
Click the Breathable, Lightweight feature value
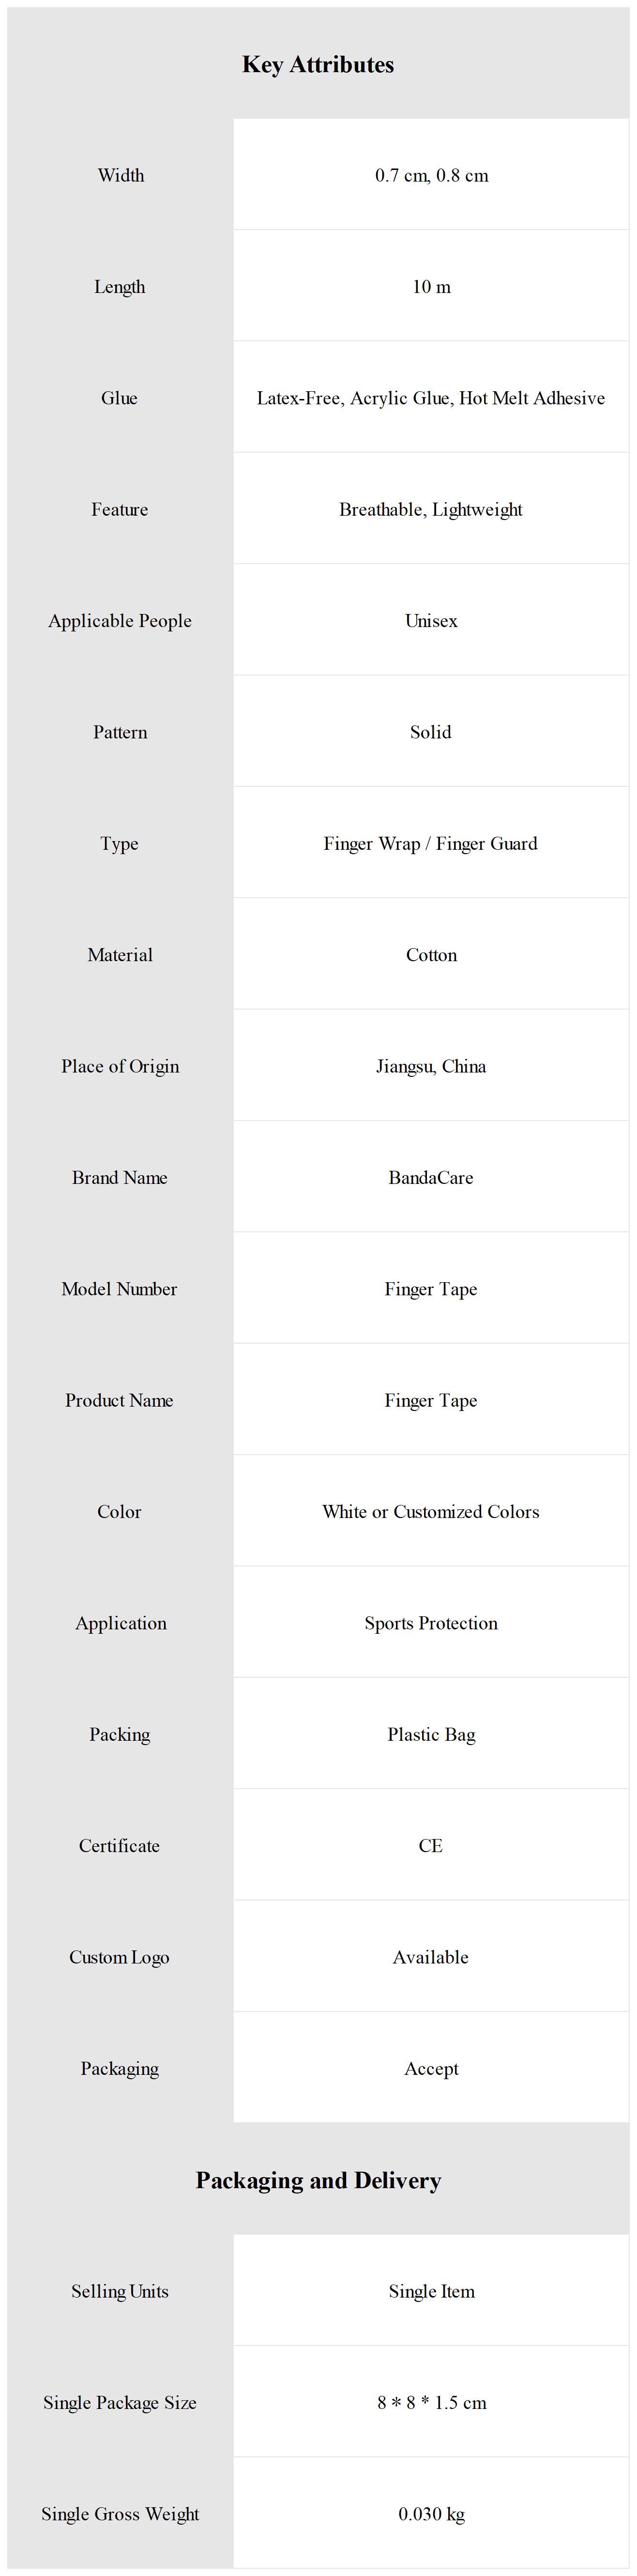431,510
